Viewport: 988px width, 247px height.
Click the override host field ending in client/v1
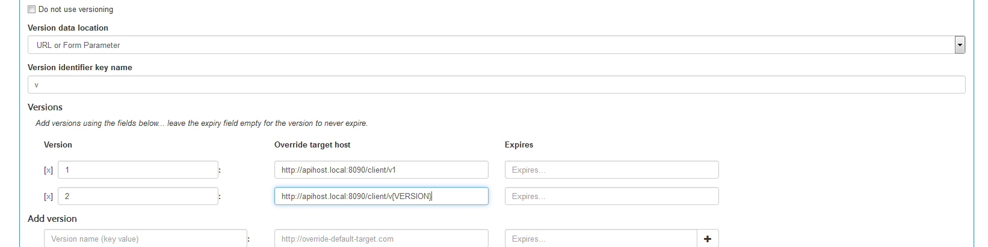tap(381, 170)
